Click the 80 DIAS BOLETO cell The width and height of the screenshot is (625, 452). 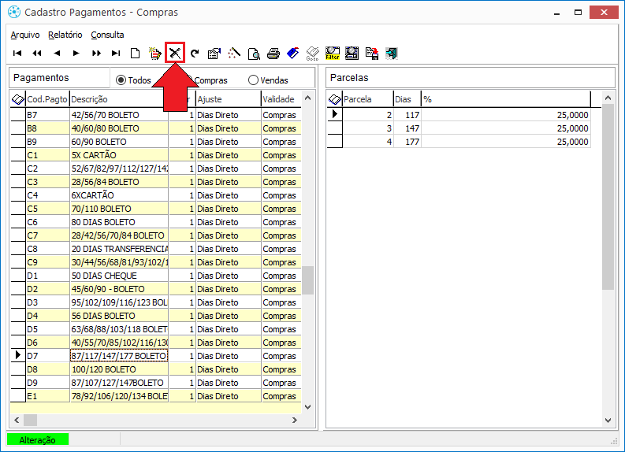[x=119, y=222]
